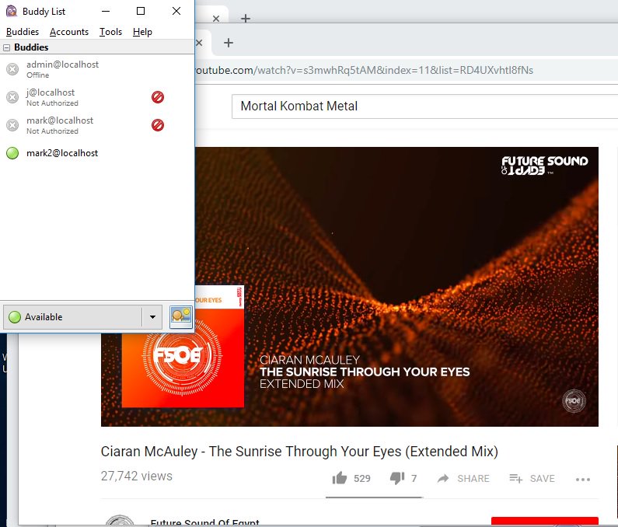Screen dimensions: 618x527
Task: Like the video with thumbs up
Action: coord(340,478)
